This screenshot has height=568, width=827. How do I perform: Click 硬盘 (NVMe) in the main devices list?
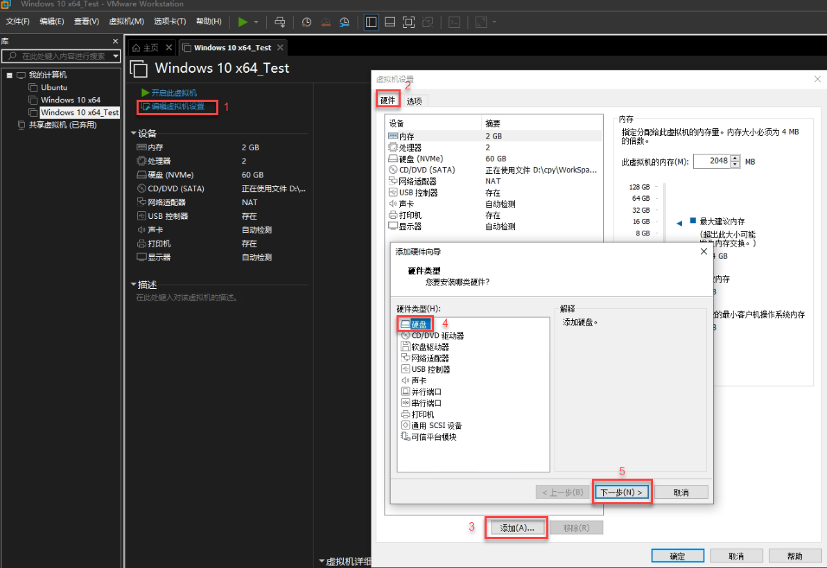[170, 175]
